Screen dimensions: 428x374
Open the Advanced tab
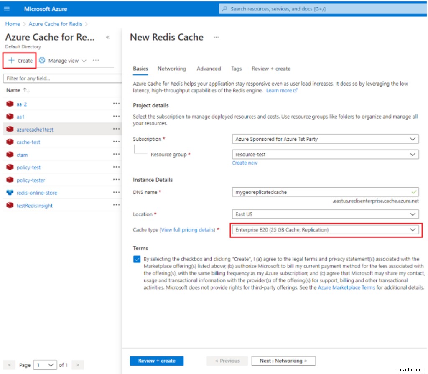point(209,69)
